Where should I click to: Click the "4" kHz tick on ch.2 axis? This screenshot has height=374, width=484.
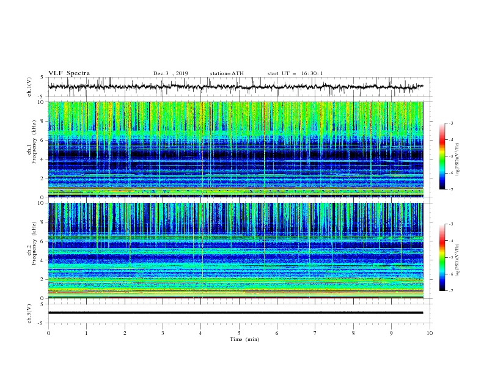(43, 260)
